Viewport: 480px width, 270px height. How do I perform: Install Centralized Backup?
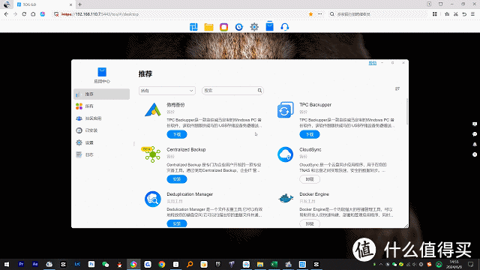point(177,179)
